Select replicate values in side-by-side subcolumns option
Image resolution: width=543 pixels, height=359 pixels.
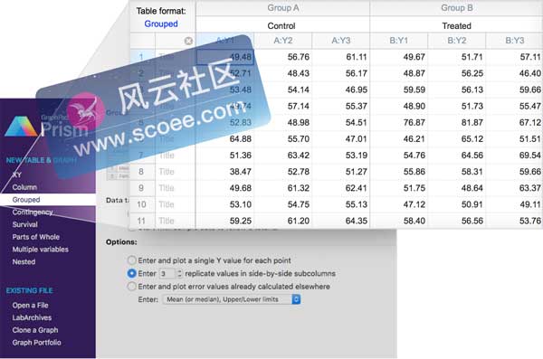131,273
